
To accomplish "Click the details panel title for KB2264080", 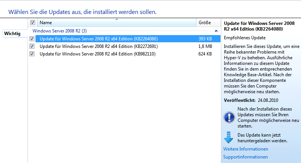I will pos(259,26).
